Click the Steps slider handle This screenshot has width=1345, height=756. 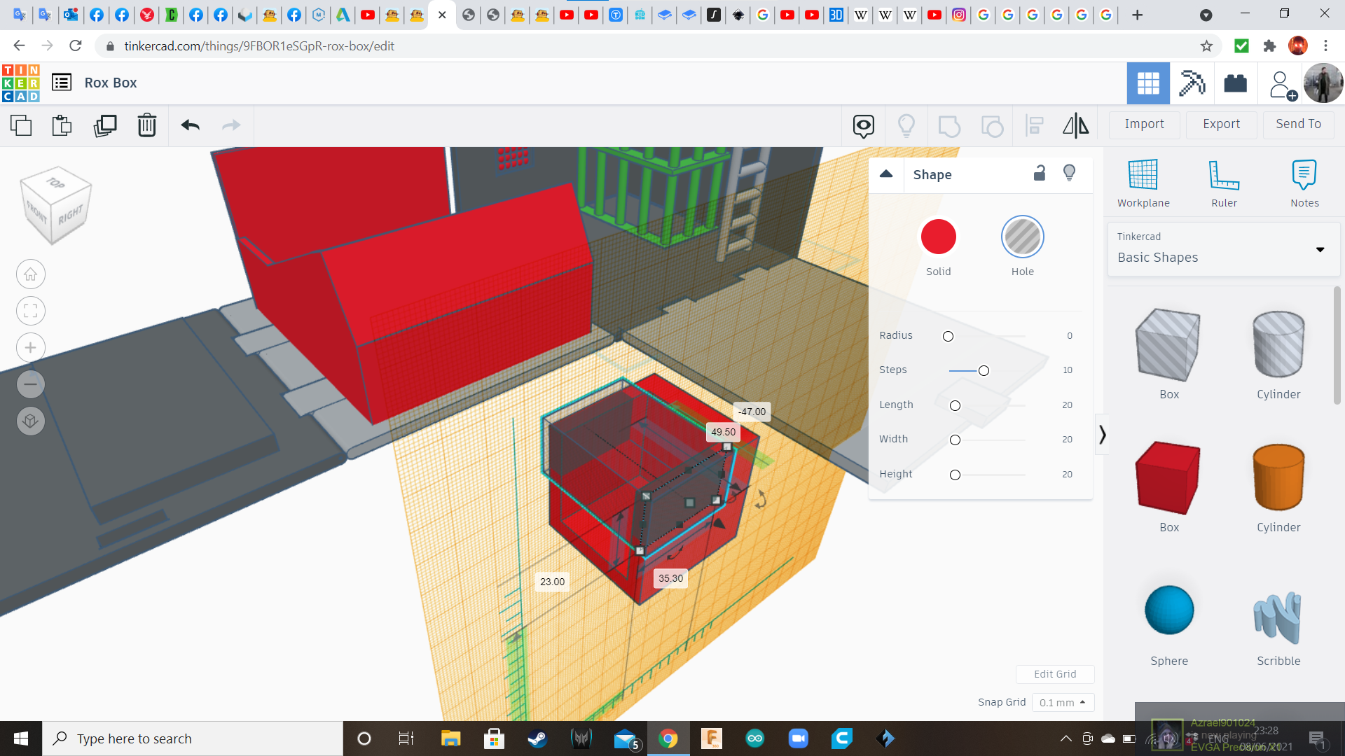(x=984, y=371)
